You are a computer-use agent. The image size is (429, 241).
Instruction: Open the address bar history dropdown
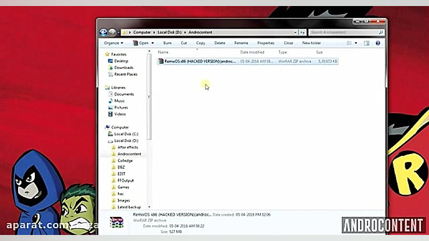(x=295, y=32)
